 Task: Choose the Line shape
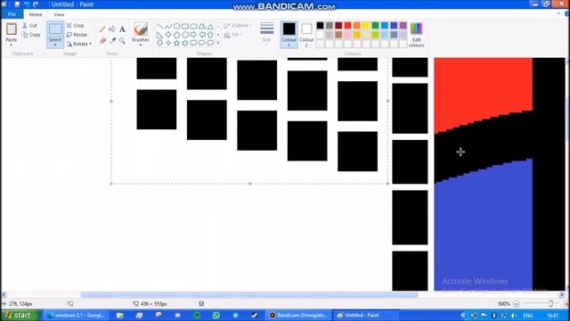[159, 26]
